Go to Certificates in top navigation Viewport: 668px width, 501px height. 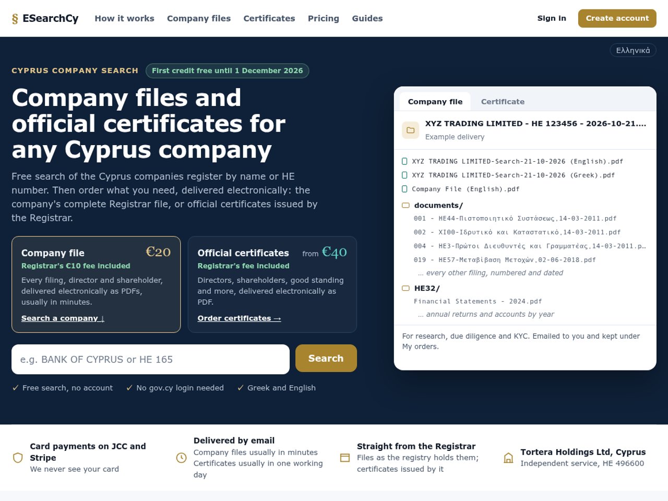click(269, 18)
